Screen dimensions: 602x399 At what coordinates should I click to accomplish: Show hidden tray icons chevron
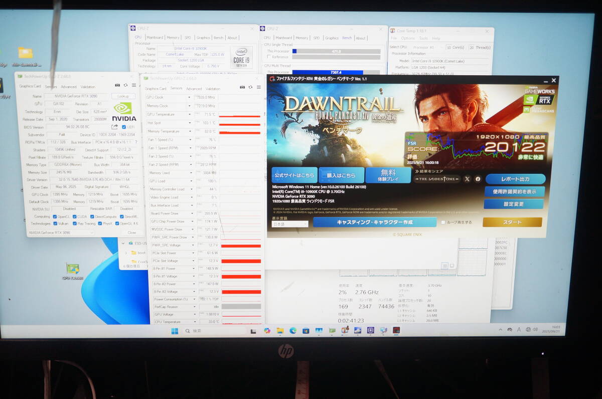point(500,329)
